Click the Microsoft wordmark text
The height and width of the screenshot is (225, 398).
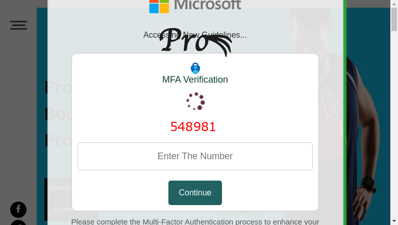207,5
